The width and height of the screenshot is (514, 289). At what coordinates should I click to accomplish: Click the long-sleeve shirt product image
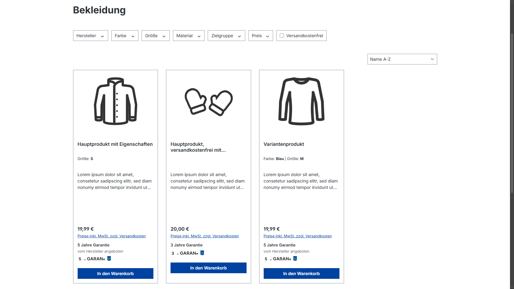[x=301, y=101]
